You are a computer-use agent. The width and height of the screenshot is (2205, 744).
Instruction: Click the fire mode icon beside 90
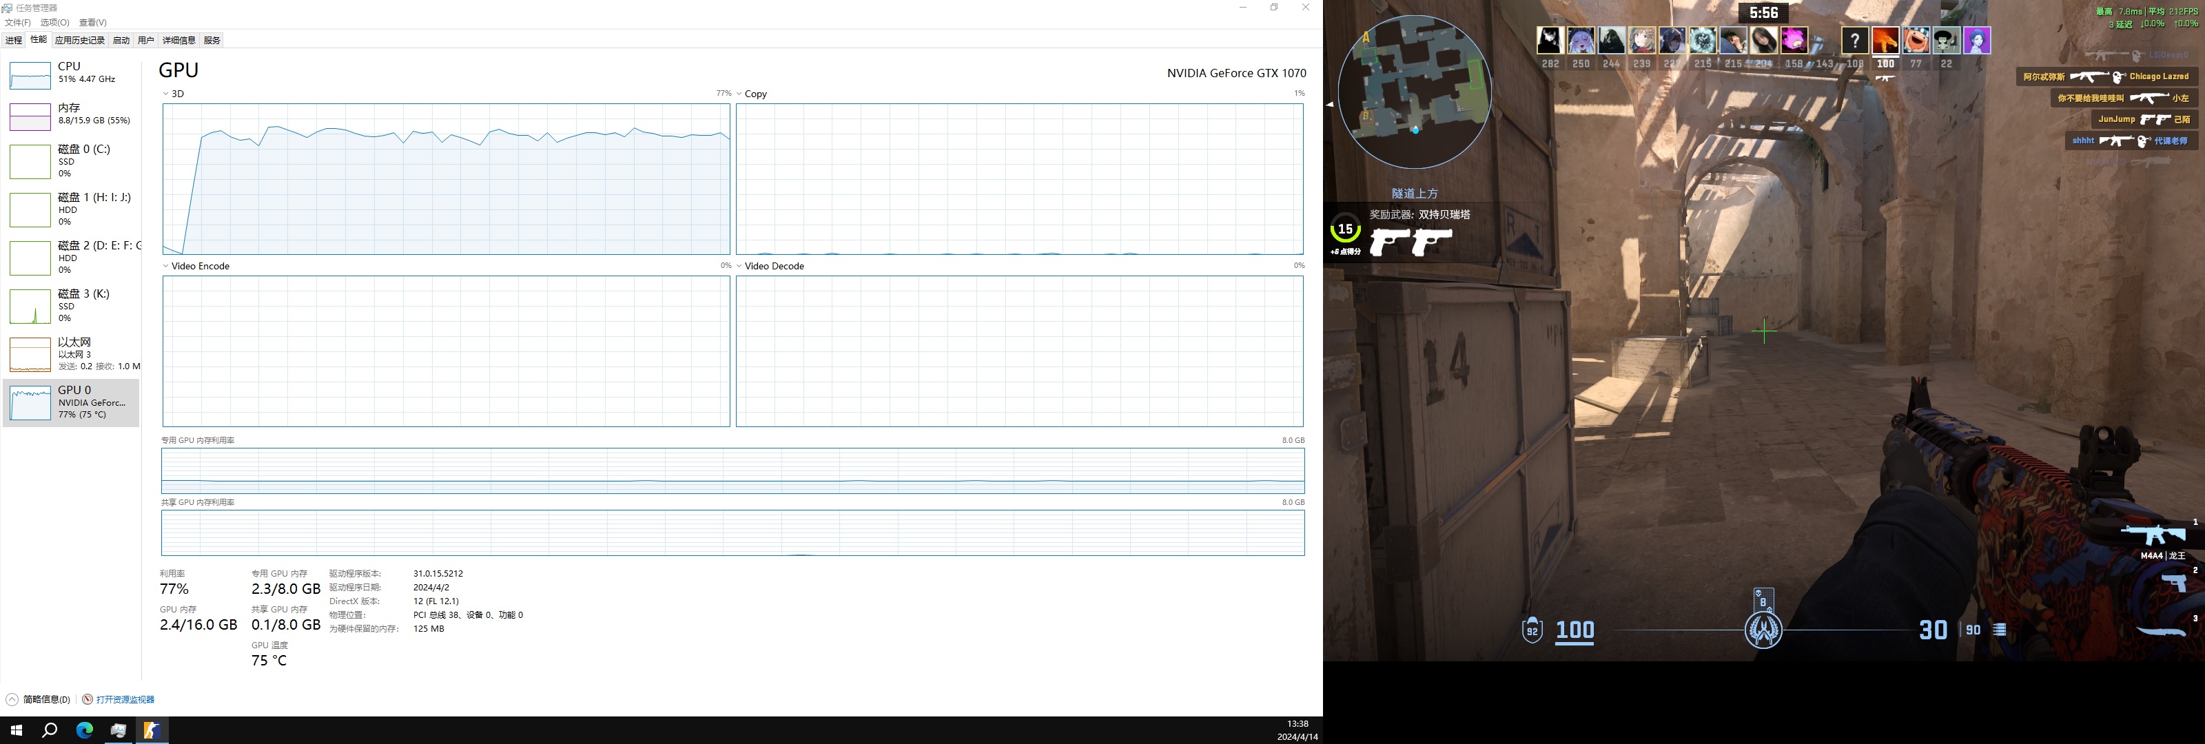pyautogui.click(x=2000, y=629)
